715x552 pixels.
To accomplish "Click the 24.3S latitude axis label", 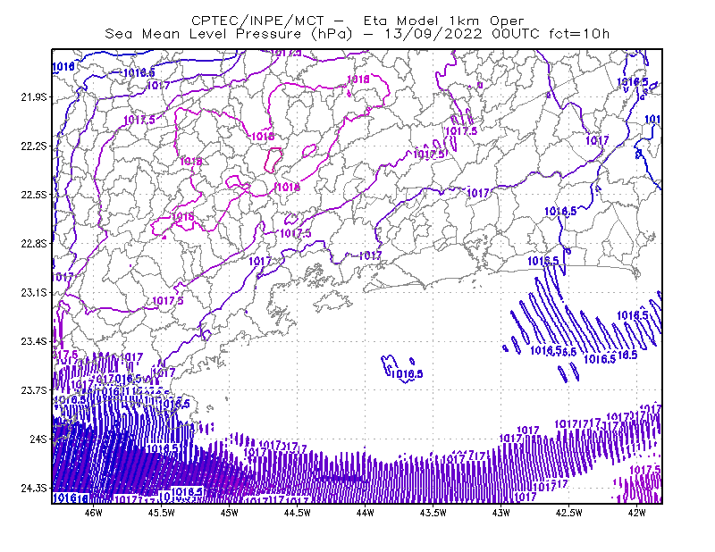I will pos(34,488).
